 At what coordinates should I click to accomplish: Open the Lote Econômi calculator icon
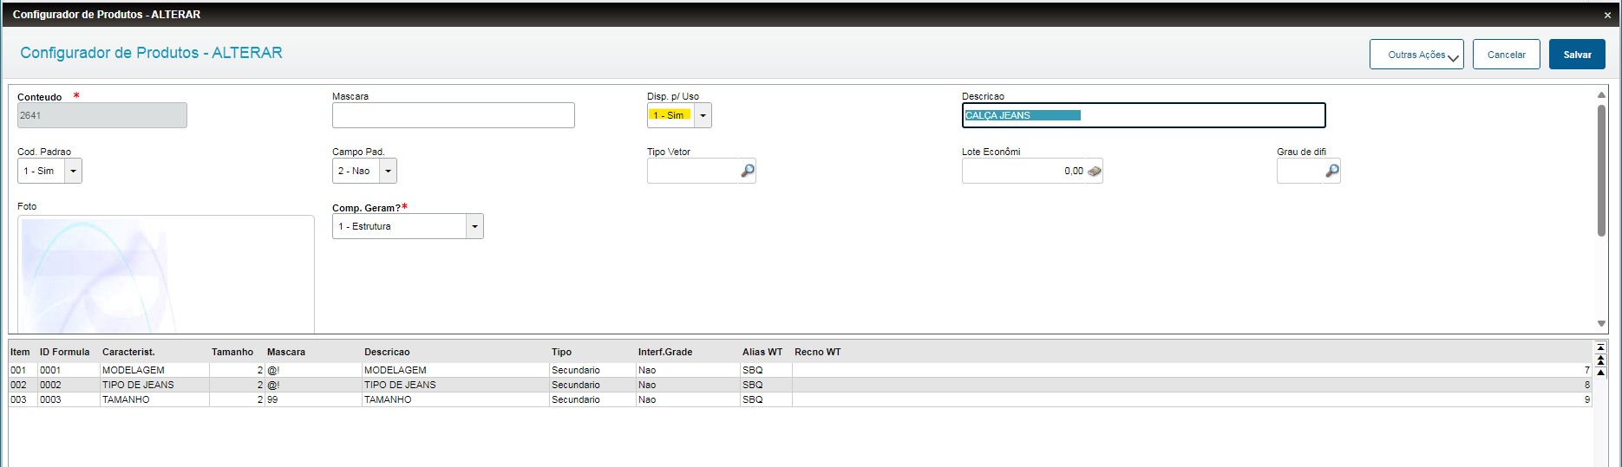1095,172
